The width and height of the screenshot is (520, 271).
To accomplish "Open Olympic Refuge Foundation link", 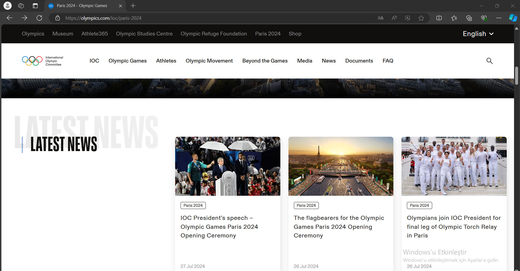I will pos(214,34).
